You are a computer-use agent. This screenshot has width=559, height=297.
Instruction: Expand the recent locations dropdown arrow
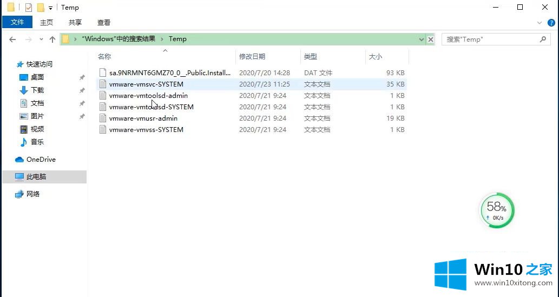click(41, 39)
